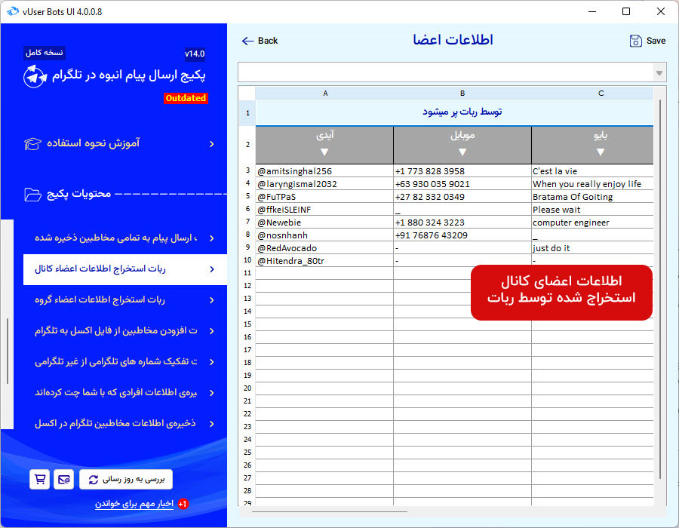This screenshot has width=679, height=528.
Task: Click the empty combo box field above the table
Action: (x=446, y=72)
